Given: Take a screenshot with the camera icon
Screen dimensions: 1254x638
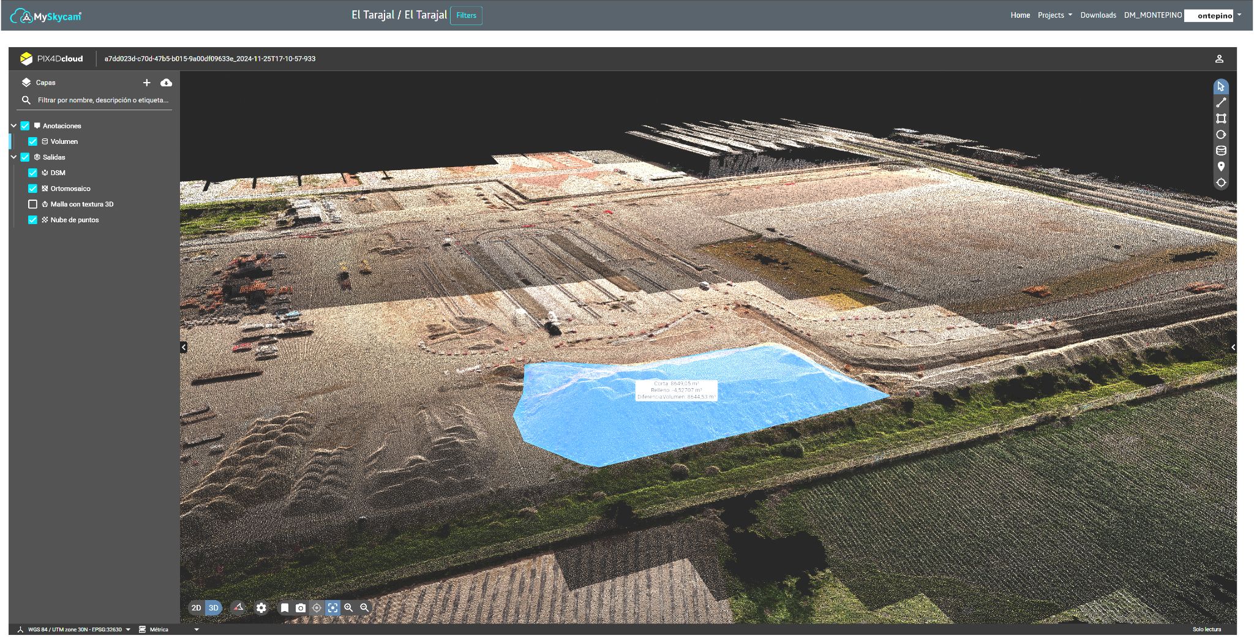Looking at the screenshot, I should click(x=301, y=608).
